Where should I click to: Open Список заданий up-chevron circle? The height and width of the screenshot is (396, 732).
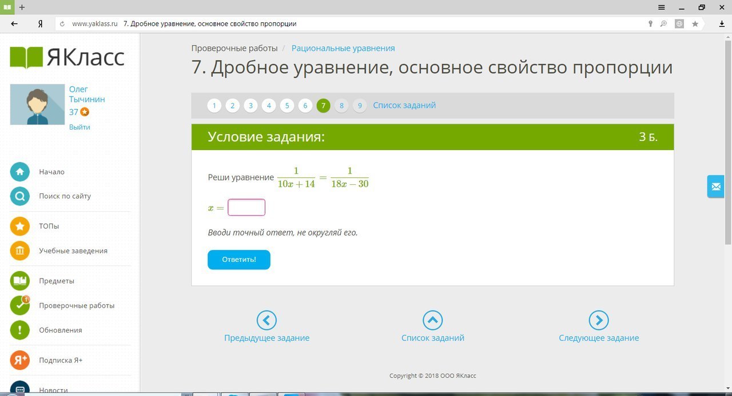coord(433,320)
